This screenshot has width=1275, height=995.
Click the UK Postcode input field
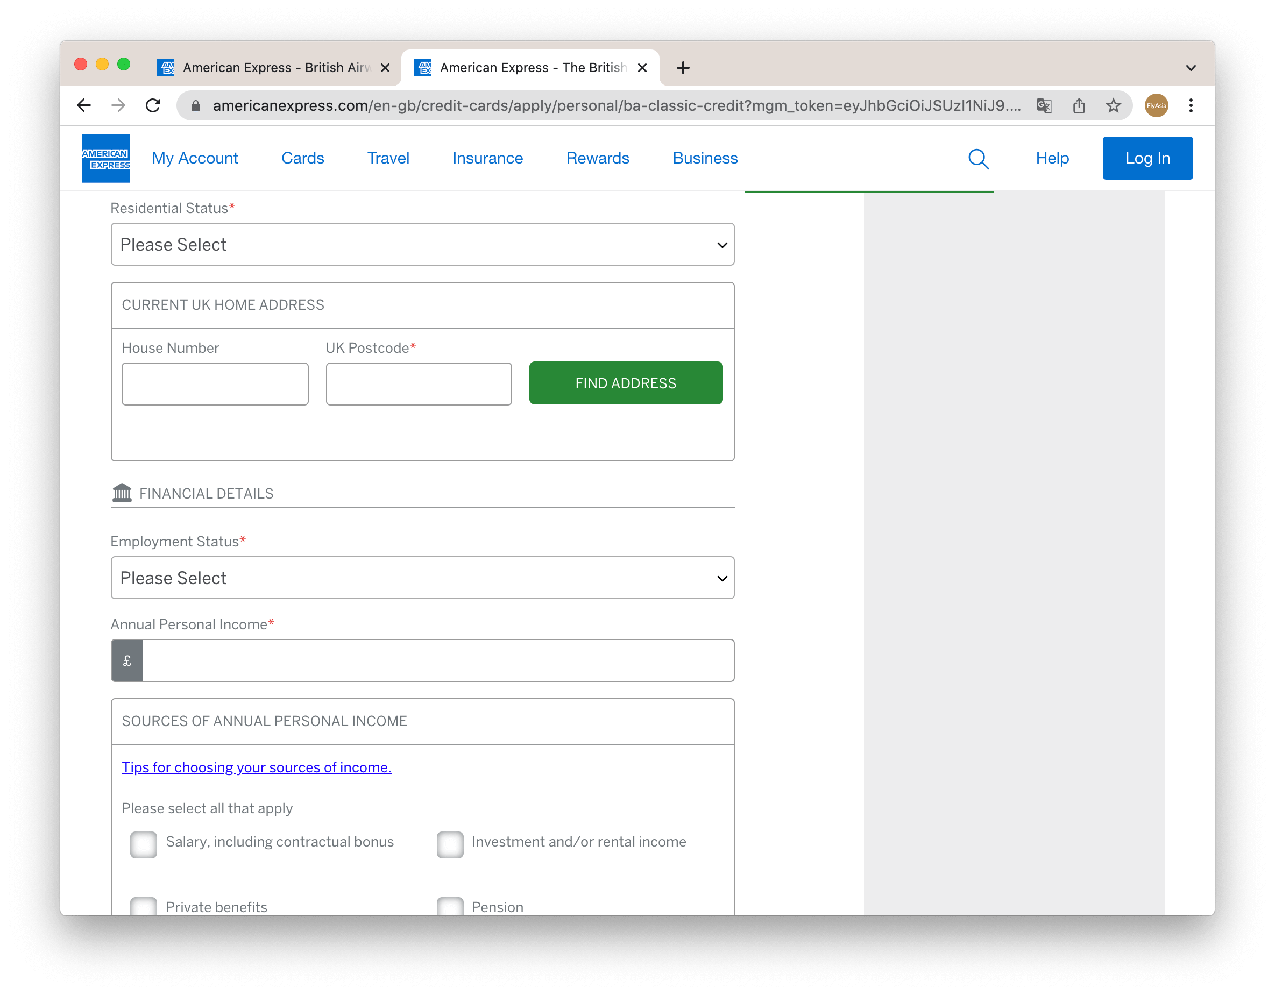pos(419,384)
